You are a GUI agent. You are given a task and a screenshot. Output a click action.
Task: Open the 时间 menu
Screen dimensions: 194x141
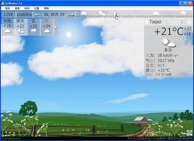27,9
